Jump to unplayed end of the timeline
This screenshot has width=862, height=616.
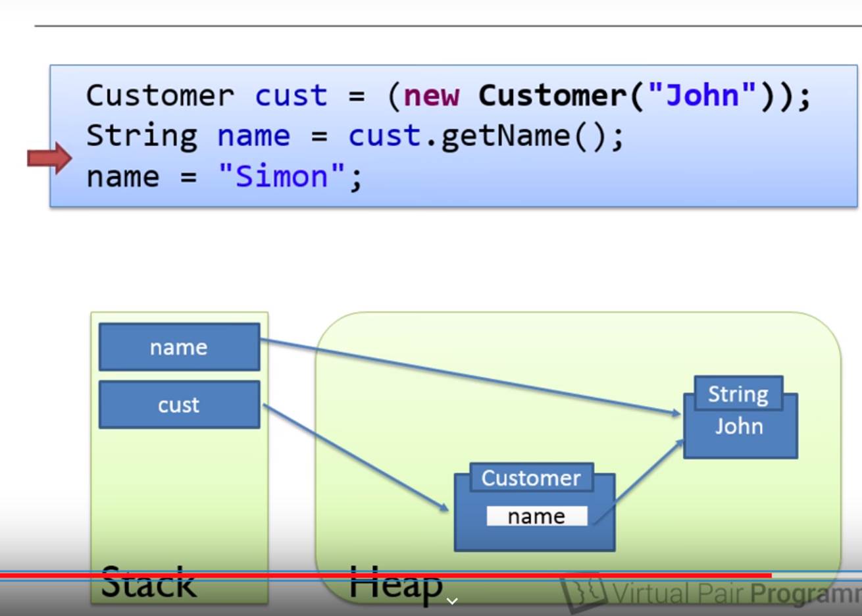[x=816, y=576]
